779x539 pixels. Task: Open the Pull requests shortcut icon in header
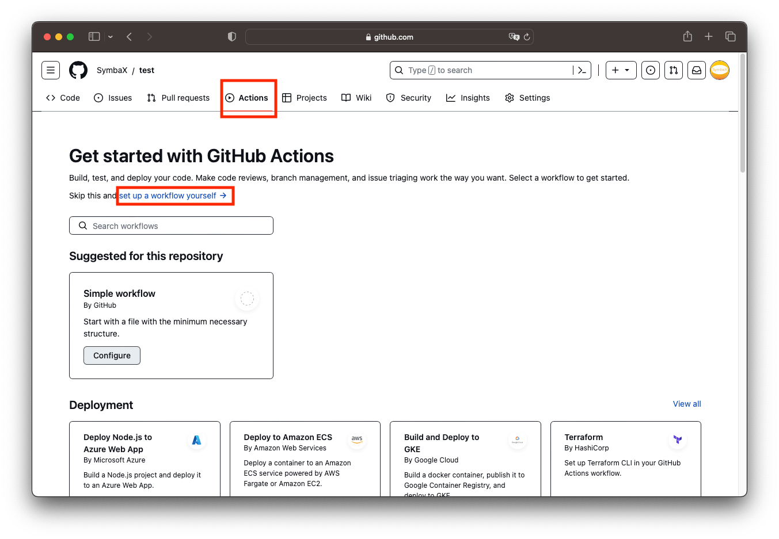pyautogui.click(x=674, y=70)
